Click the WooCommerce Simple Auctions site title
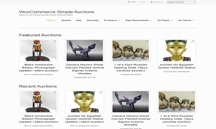This screenshot has width=216, height=129. click(56, 12)
